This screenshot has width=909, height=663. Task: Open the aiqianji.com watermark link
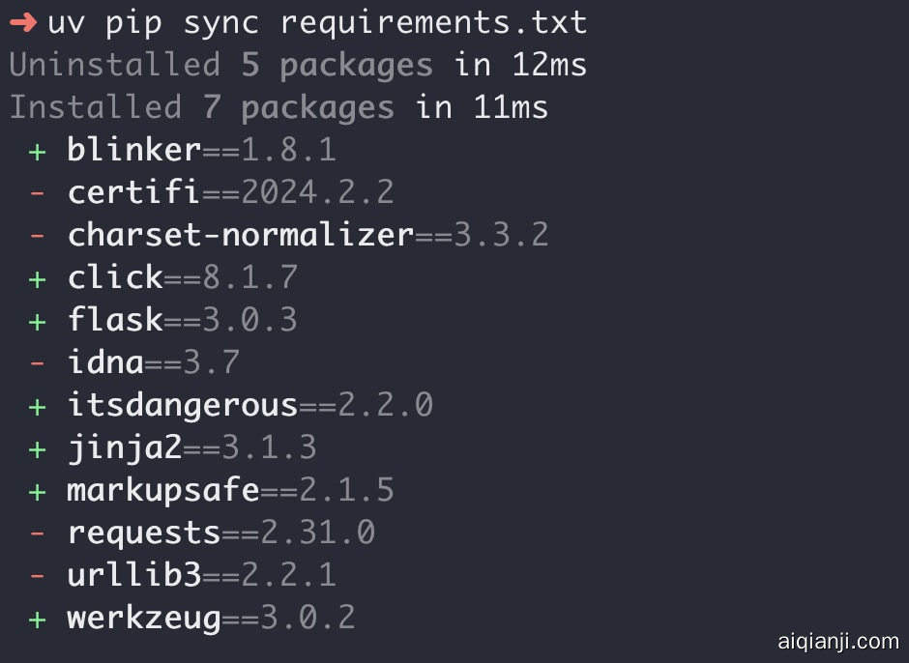[x=838, y=641]
